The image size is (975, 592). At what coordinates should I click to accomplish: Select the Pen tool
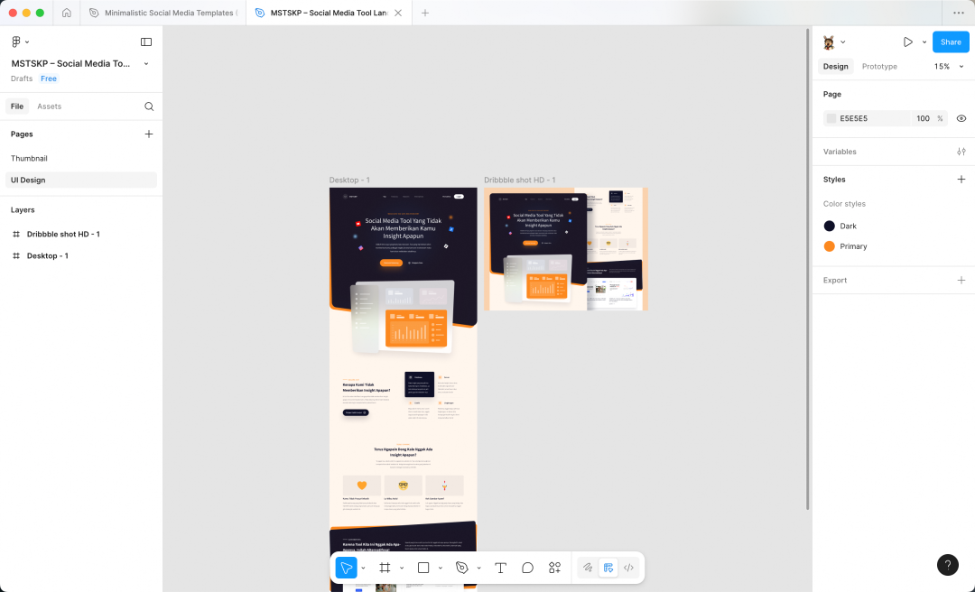click(x=462, y=567)
